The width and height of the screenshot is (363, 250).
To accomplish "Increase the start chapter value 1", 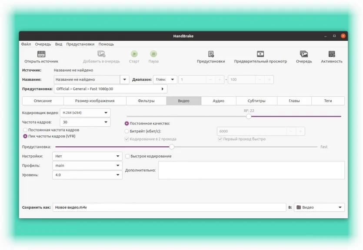I will [x=220, y=79].
